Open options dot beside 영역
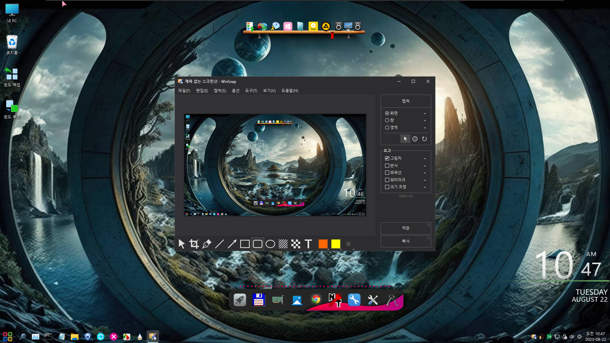 click(425, 128)
